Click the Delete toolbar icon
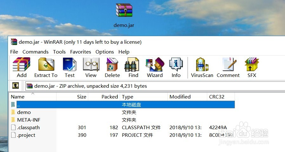Screen dimensions: 285x152 pos(112,64)
